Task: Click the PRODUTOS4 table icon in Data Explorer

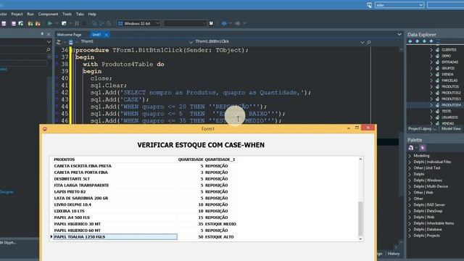Action: click(437, 105)
